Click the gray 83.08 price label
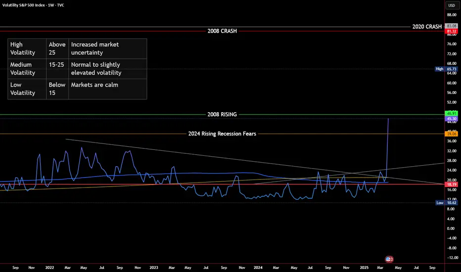The width and height of the screenshot is (461, 272). (451, 26)
